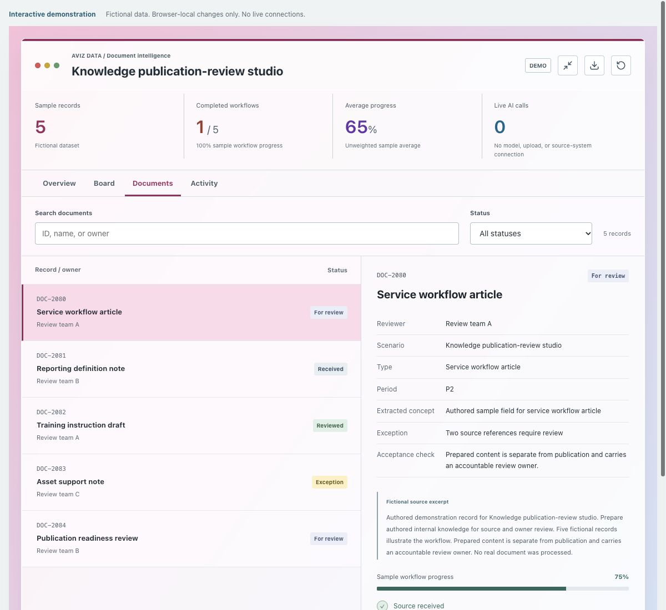Select the Reporting definition note record
Screen dimensions: 666x610
(x=191, y=369)
